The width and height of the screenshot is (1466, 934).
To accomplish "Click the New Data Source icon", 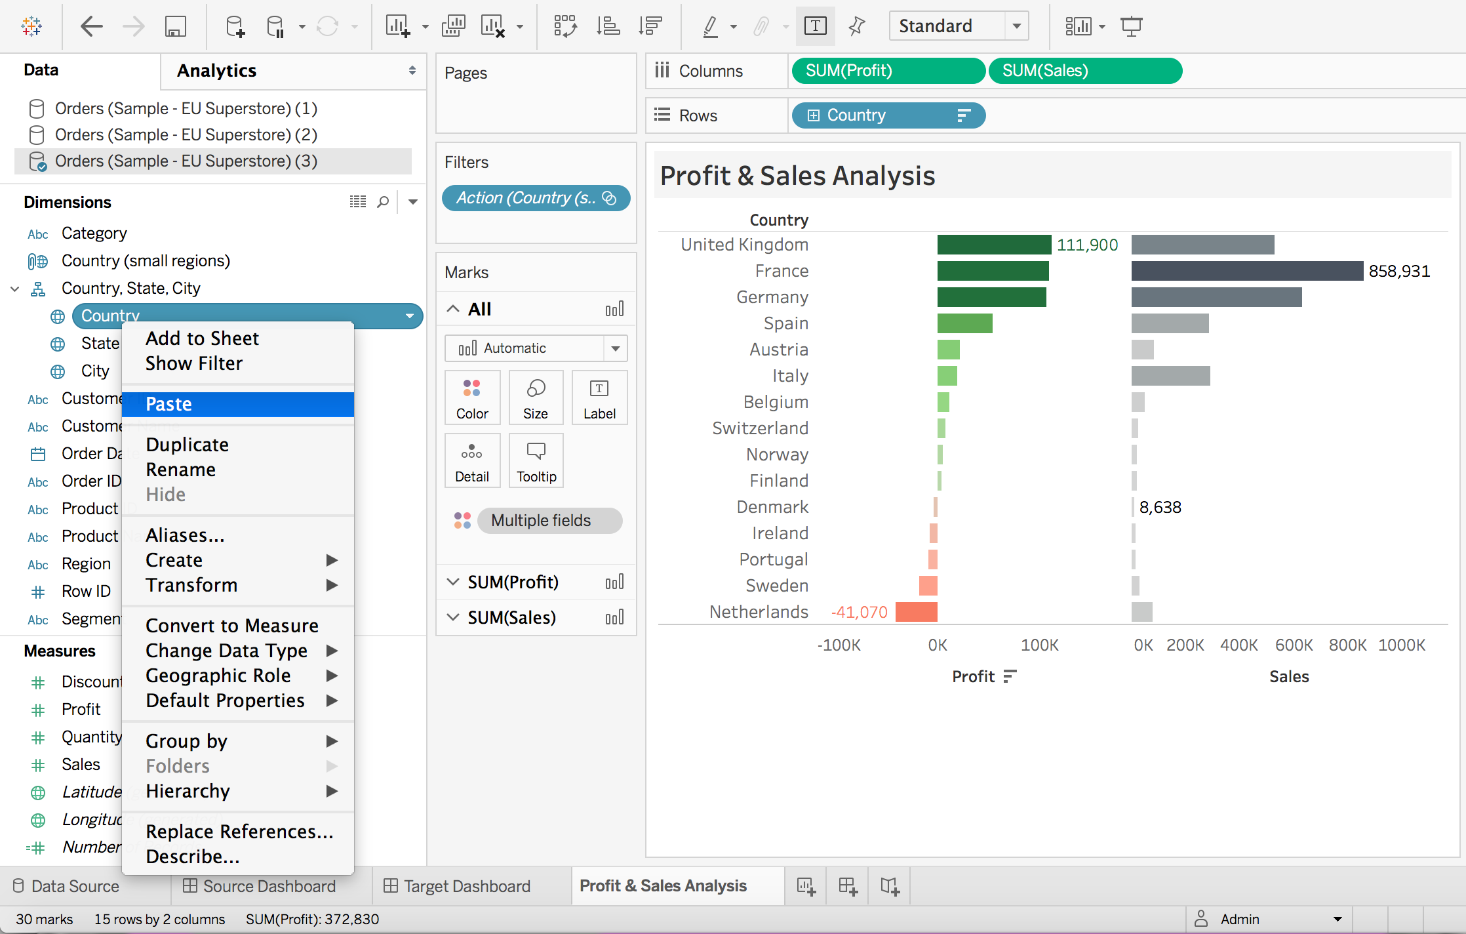I will (x=235, y=27).
